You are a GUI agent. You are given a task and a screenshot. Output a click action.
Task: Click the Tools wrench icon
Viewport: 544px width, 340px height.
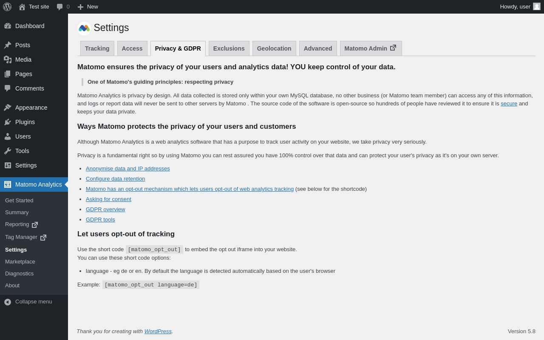(8, 151)
